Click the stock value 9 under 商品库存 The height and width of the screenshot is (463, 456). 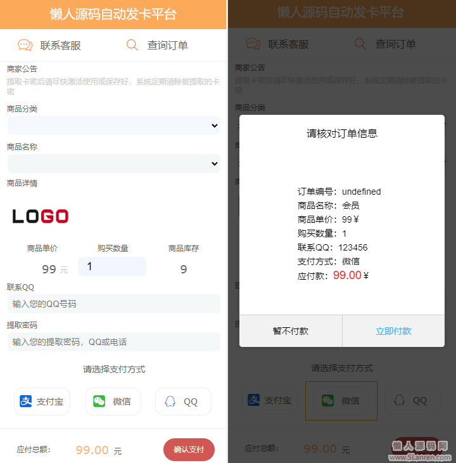(x=183, y=269)
